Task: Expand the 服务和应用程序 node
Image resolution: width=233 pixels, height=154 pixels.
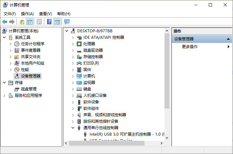Action: tap(4, 96)
